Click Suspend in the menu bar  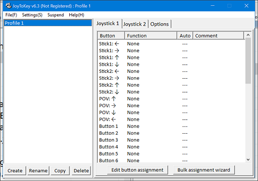56,15
